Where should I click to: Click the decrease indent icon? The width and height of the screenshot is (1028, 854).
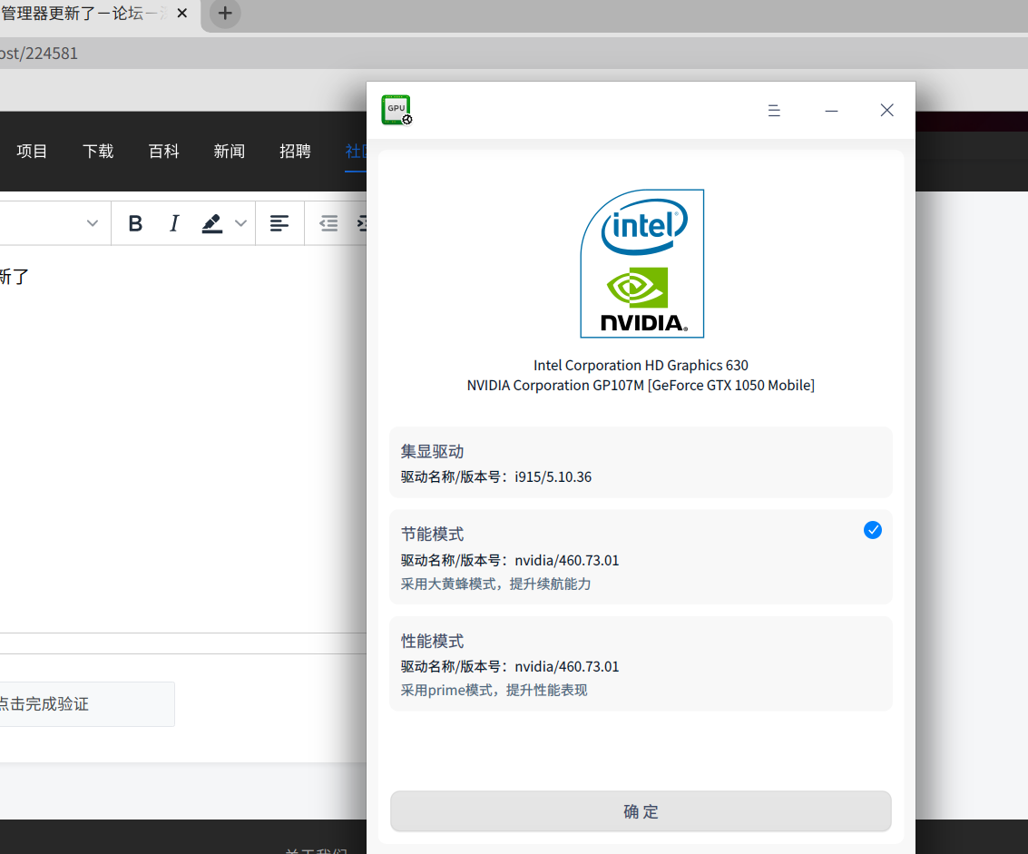328,223
